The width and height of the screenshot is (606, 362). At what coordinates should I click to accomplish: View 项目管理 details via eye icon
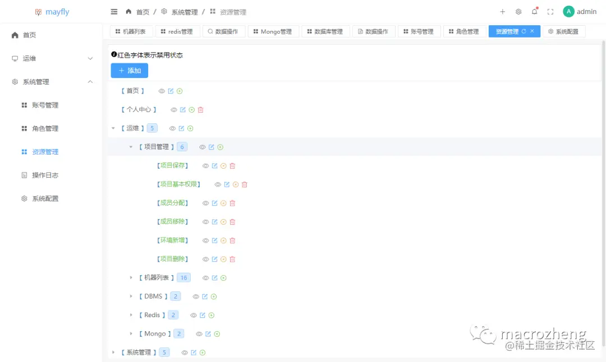pyautogui.click(x=202, y=147)
